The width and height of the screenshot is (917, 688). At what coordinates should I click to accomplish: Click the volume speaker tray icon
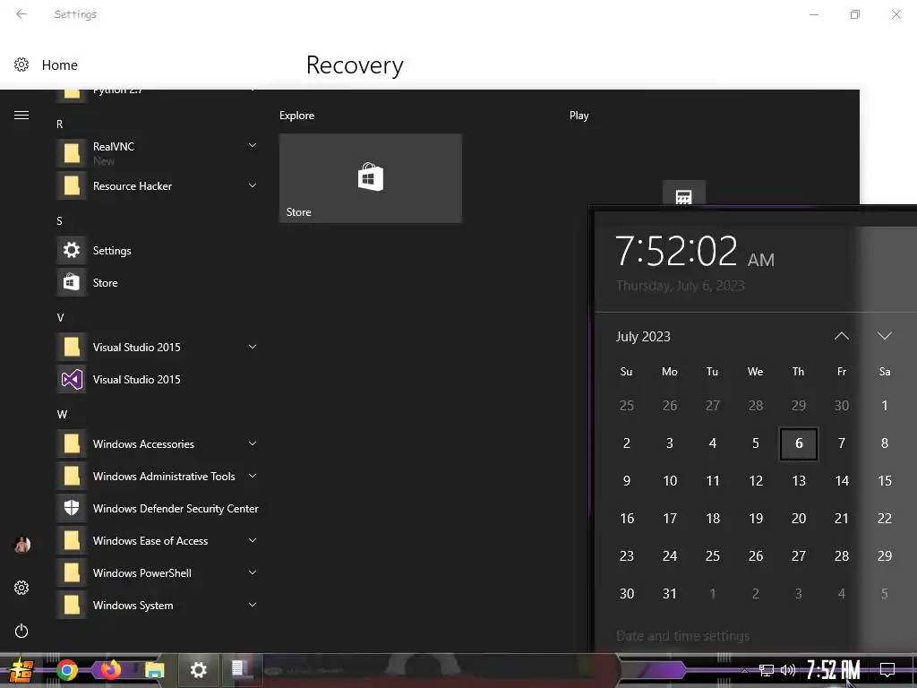tap(788, 670)
